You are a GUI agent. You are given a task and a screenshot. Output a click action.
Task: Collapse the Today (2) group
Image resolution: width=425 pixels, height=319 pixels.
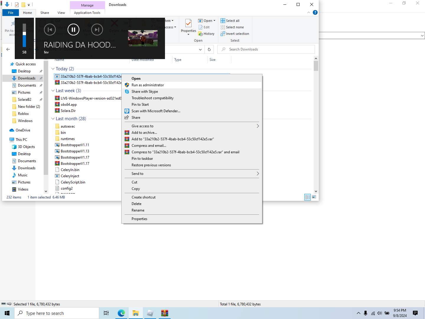53,69
